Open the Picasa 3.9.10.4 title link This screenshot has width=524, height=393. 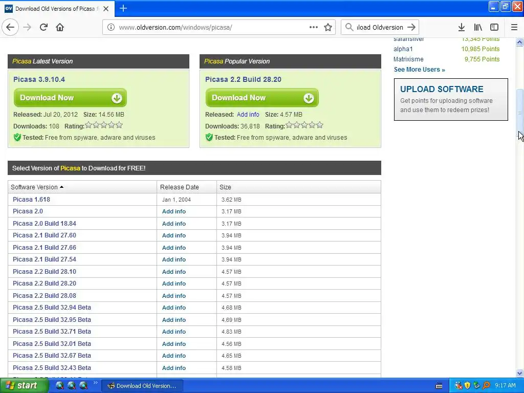pyautogui.click(x=39, y=79)
